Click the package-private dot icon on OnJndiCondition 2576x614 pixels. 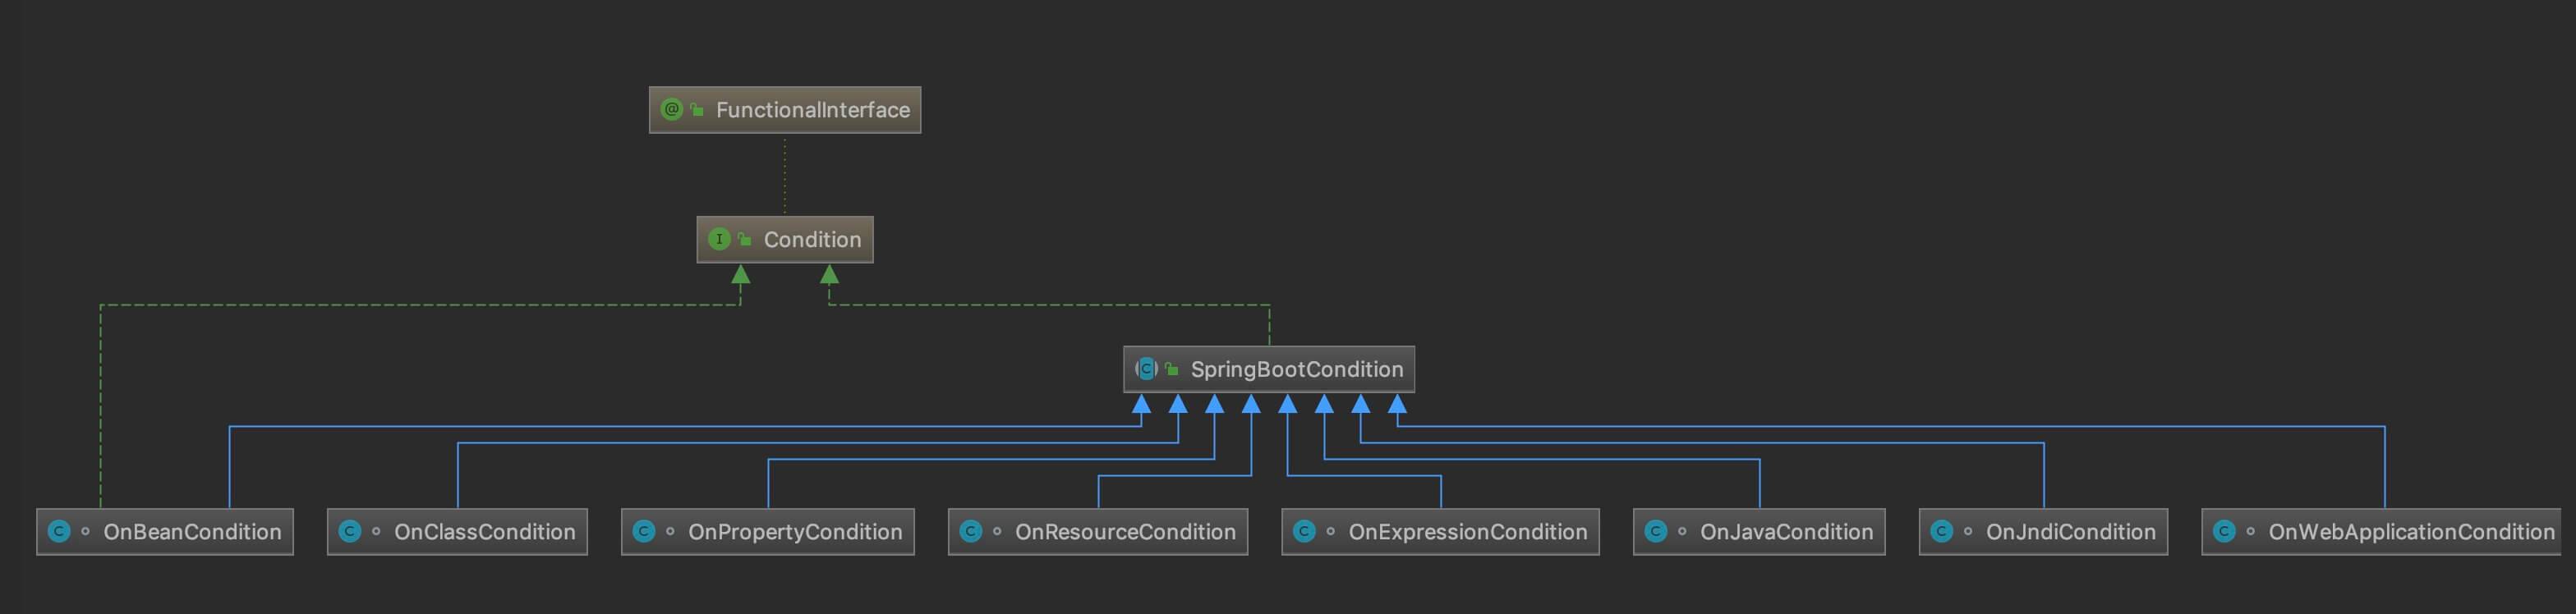click(1968, 531)
